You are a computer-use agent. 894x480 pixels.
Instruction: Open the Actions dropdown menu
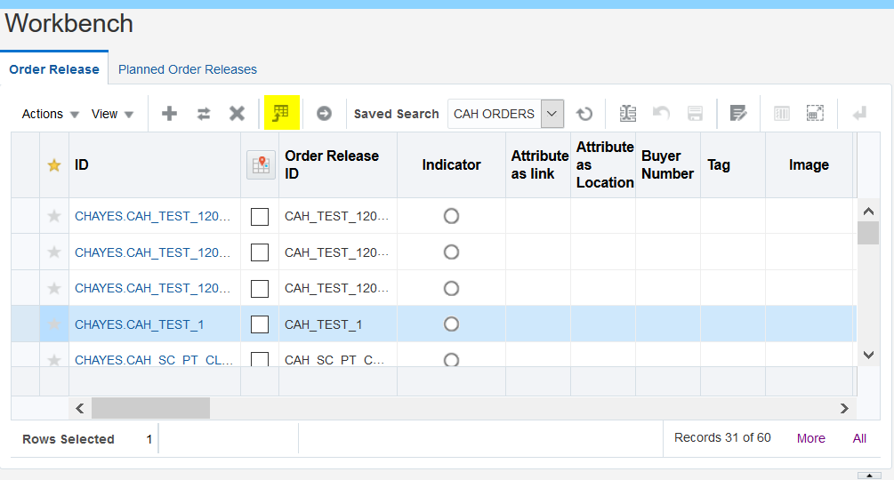pyautogui.click(x=51, y=114)
